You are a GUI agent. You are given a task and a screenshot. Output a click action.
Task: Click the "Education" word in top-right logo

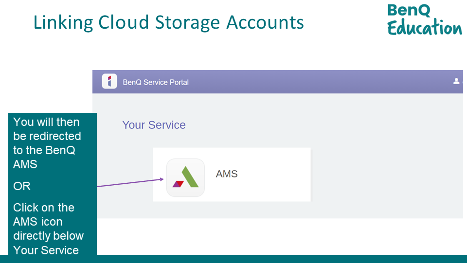424,28
